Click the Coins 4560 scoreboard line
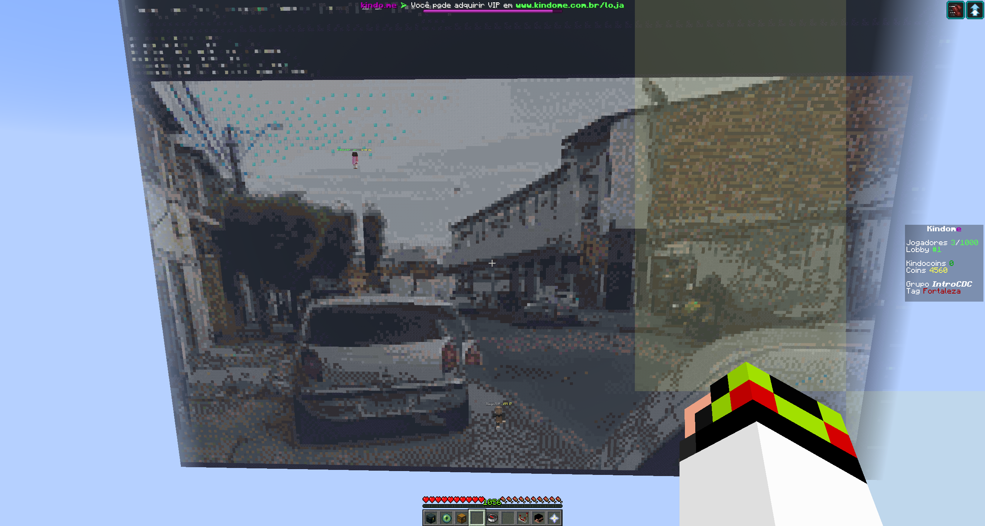Viewport: 985px width, 526px height. pos(926,270)
